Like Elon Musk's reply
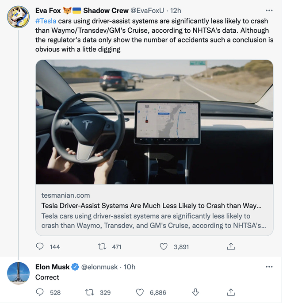This screenshot has width=283, height=303. tap(140, 292)
